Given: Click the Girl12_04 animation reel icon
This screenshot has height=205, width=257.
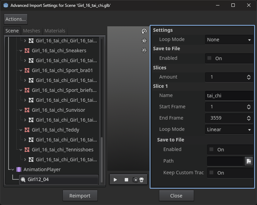Looking at the screenshot, I should pyautogui.click(x=23, y=179).
